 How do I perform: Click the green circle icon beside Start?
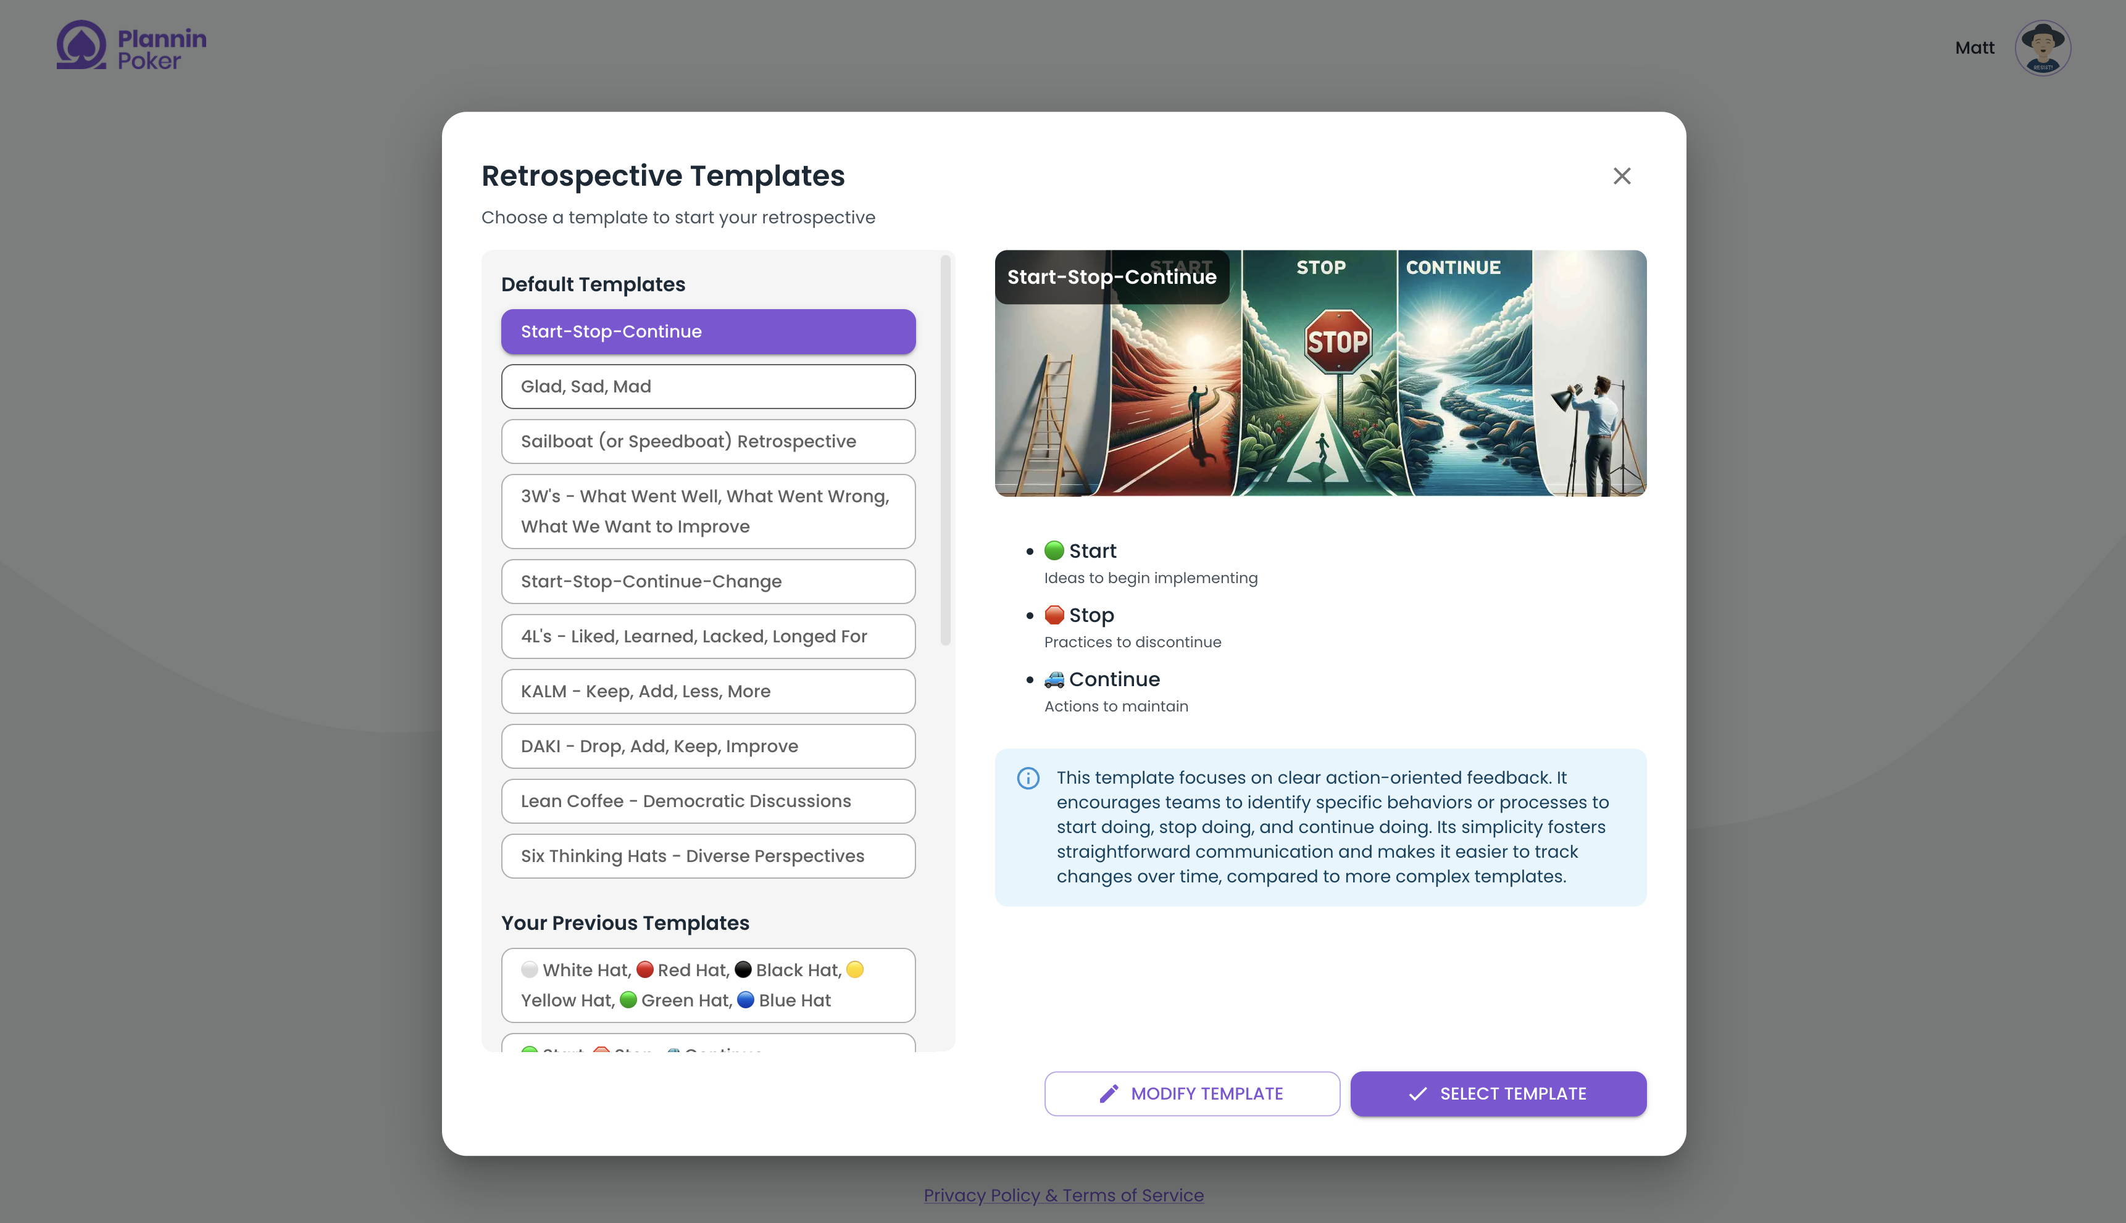1054,550
